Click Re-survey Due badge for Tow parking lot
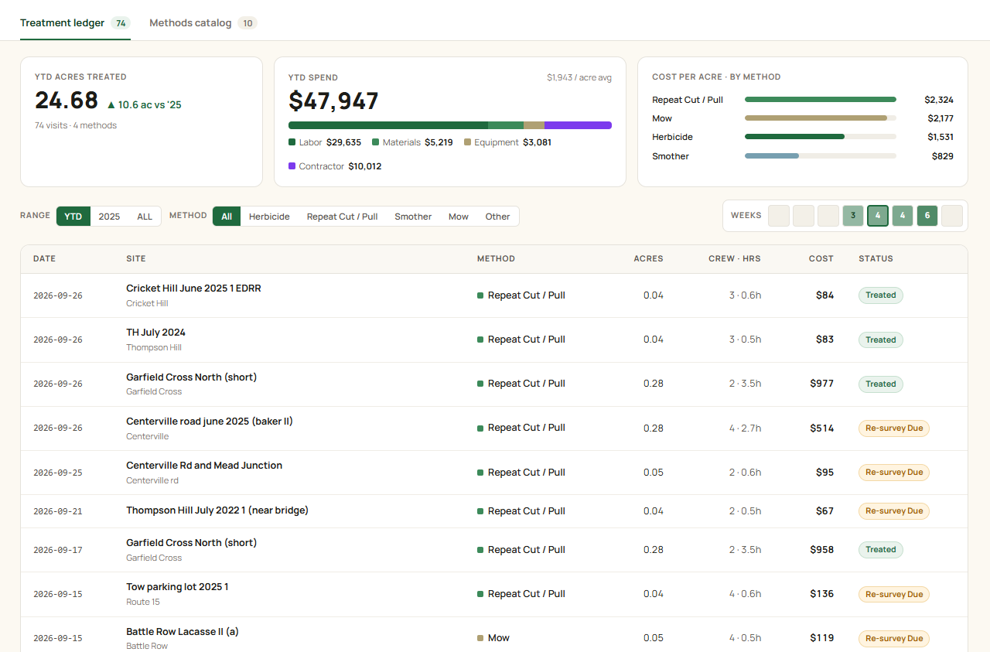The width and height of the screenshot is (990, 652). 893,594
